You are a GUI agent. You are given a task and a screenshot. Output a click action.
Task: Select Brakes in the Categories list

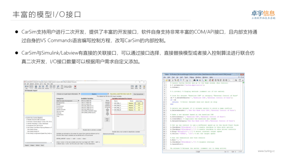click(59, 105)
